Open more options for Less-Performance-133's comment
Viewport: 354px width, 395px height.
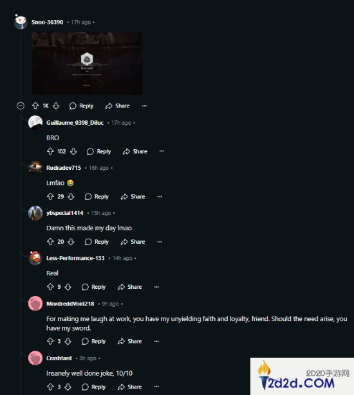coord(156,287)
